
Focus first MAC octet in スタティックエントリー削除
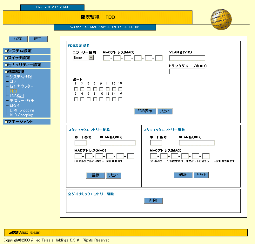coord(153,156)
